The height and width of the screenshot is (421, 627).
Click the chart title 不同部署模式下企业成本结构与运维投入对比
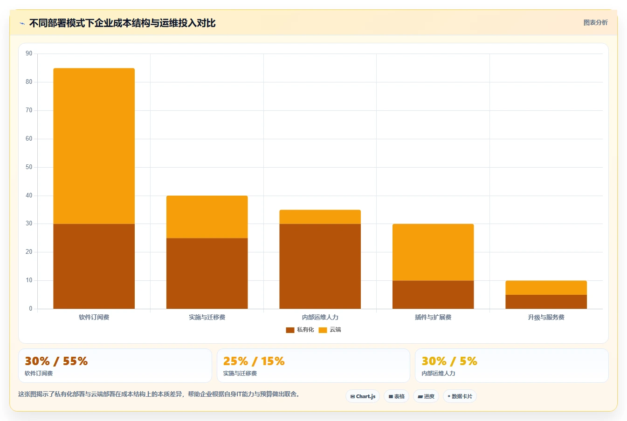[x=123, y=23]
